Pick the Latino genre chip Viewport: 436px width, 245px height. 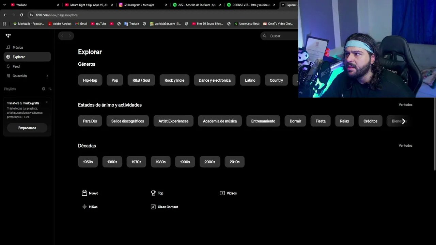tap(250, 80)
